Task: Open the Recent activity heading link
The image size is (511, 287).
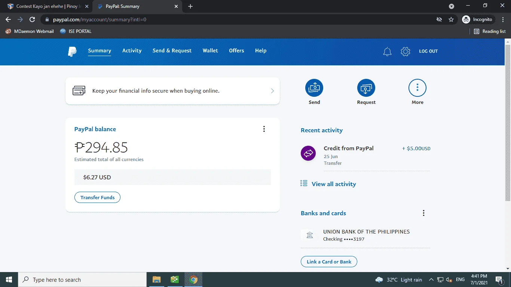Action: 322,130
